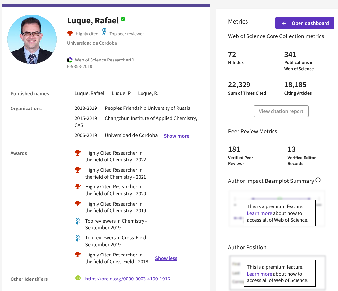The width and height of the screenshot is (338, 291).
Task: Click ribbon icon for Top reviewers in Chemistry
Action: pos(78,221)
